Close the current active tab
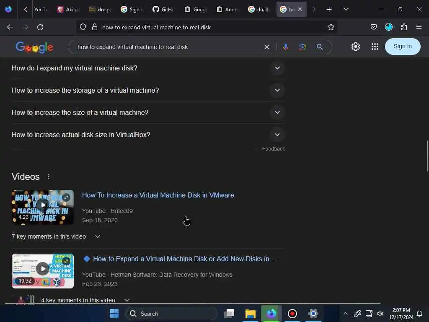The height and width of the screenshot is (322, 429). click(300, 9)
